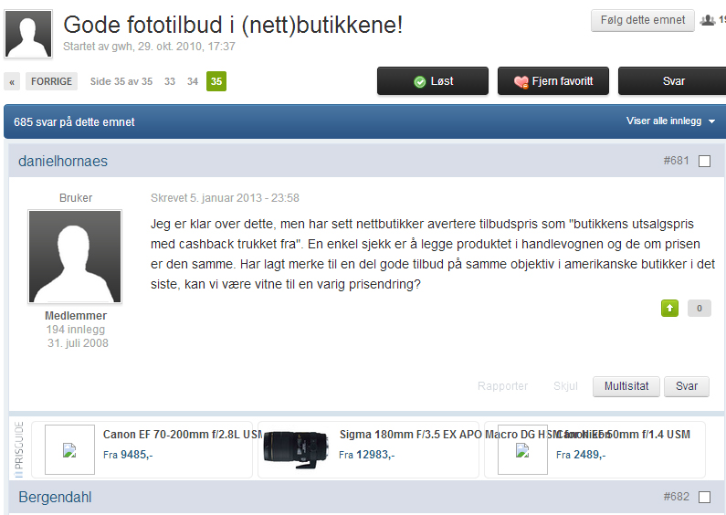Viewport: 726px width, 515px height.
Task: Tick the checkbox for post #681
Action: [x=704, y=162]
